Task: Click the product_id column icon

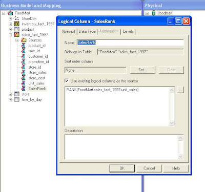Action: click(24, 46)
